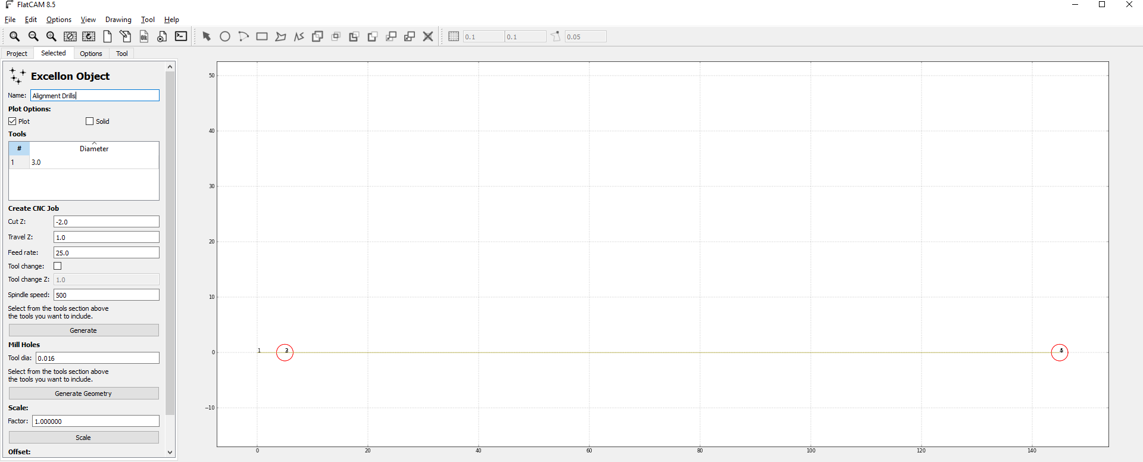This screenshot has height=462, width=1143.
Task: Click the Move Objects icon
Action: (391, 36)
